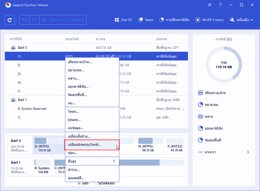The image size is (260, 191).
Task: Click the three dots มากกว่า icon
Action: [x=200, y=152]
